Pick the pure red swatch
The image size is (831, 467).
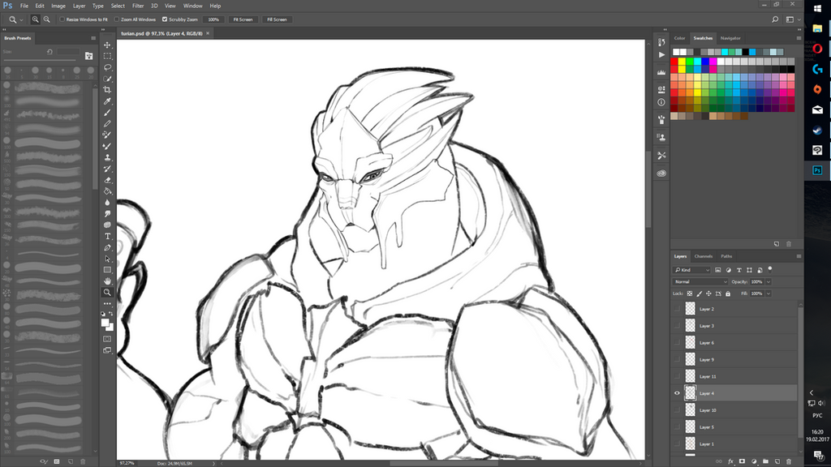tap(674, 62)
